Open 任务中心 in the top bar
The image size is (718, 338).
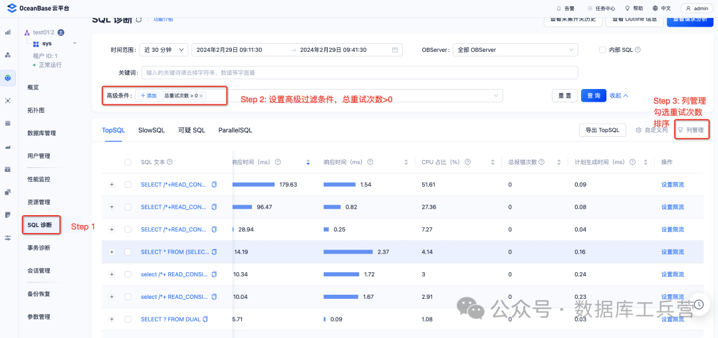click(x=601, y=8)
